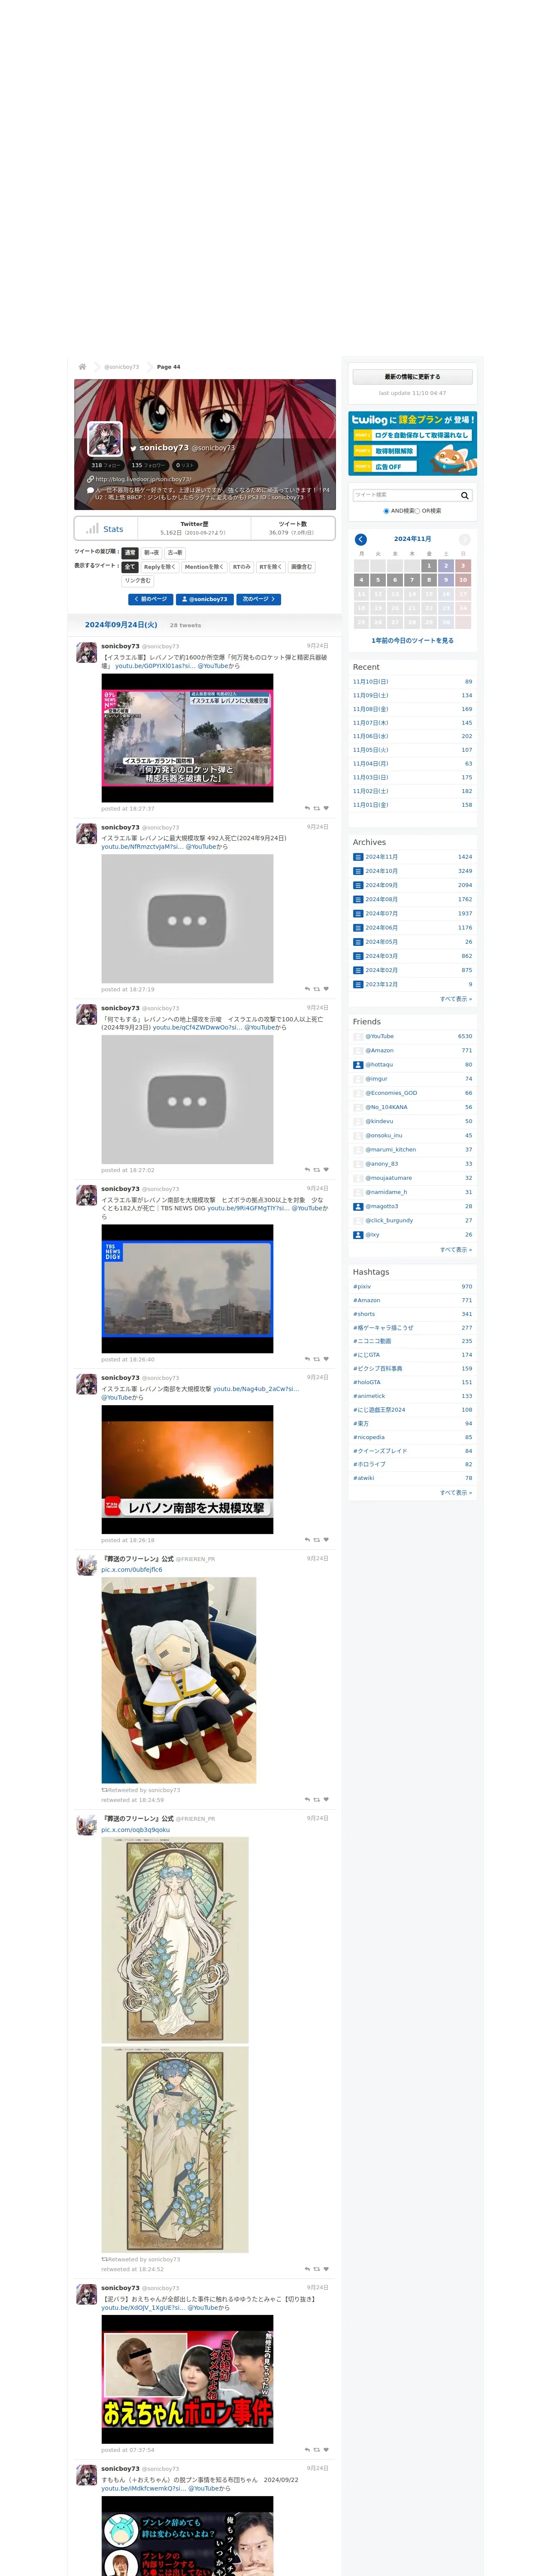Click the @hottaqu friend avatar icon
The width and height of the screenshot is (551, 2576).
358,1065
